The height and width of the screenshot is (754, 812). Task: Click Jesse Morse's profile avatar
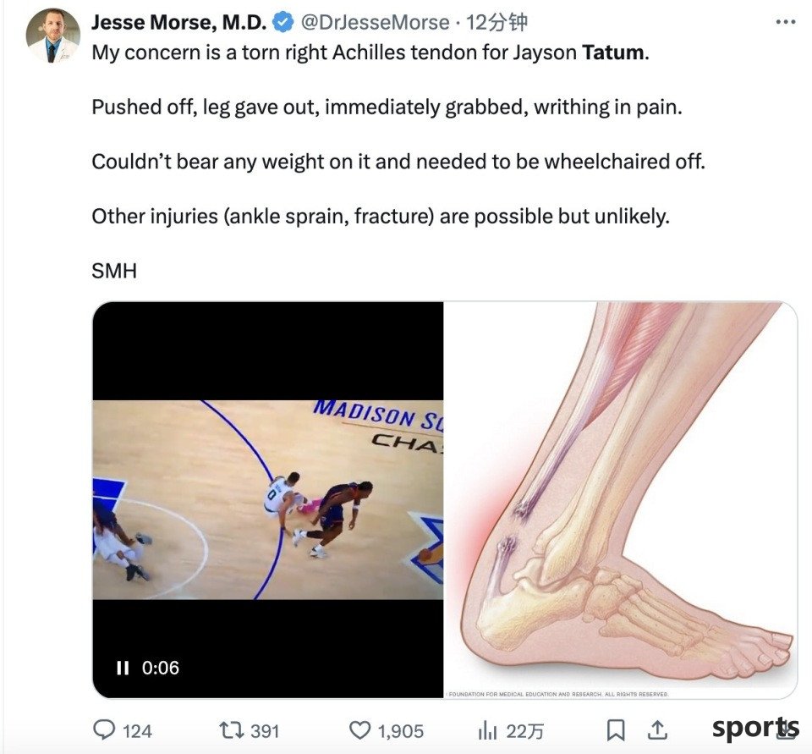pos(52,36)
